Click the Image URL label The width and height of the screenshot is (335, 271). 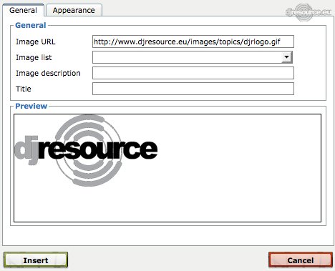pyautogui.click(x=36, y=41)
